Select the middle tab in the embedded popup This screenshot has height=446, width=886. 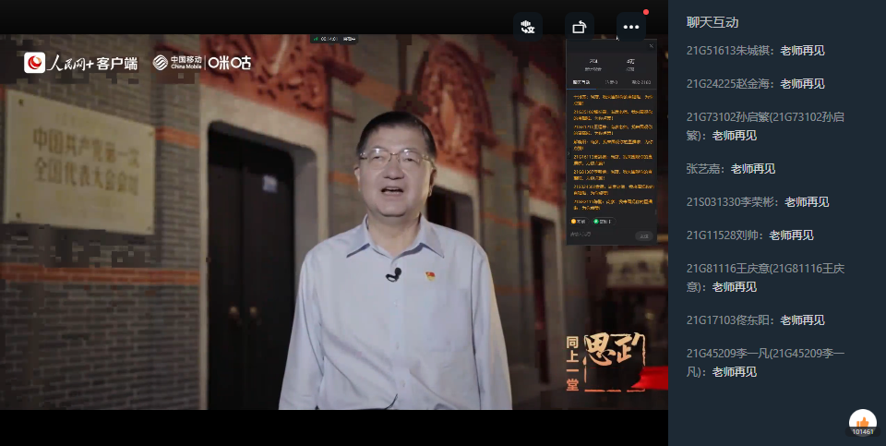(612, 81)
